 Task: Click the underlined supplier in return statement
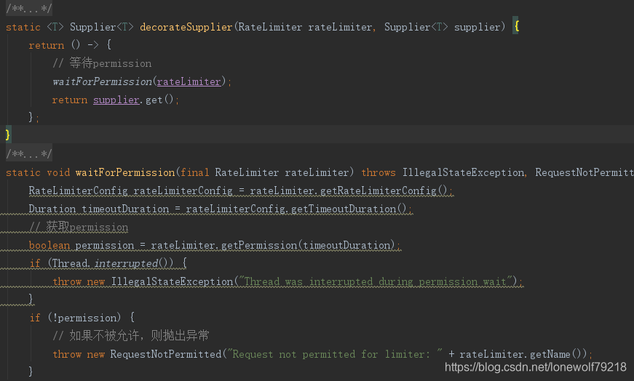[x=116, y=100]
